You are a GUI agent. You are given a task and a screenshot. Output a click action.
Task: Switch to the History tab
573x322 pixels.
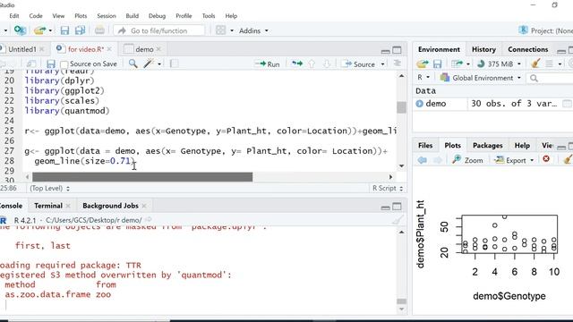click(483, 49)
